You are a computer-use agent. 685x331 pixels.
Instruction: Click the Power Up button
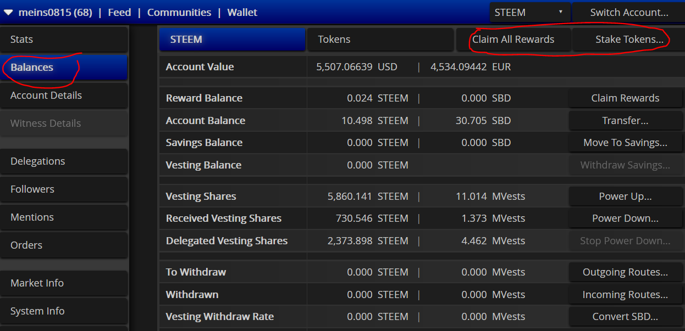(625, 197)
